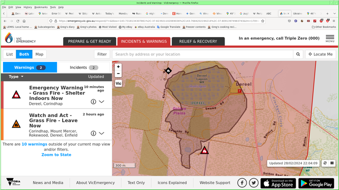Viewport: 339px width, 190px height.
Task: Open Website Support footer link
Action: pyautogui.click(x=215, y=183)
